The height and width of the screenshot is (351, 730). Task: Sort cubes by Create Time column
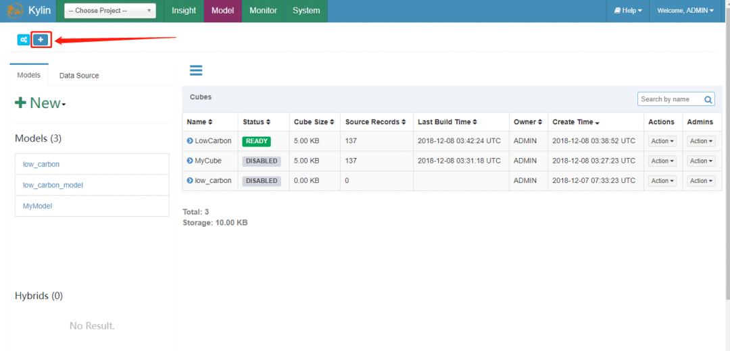[x=576, y=122]
